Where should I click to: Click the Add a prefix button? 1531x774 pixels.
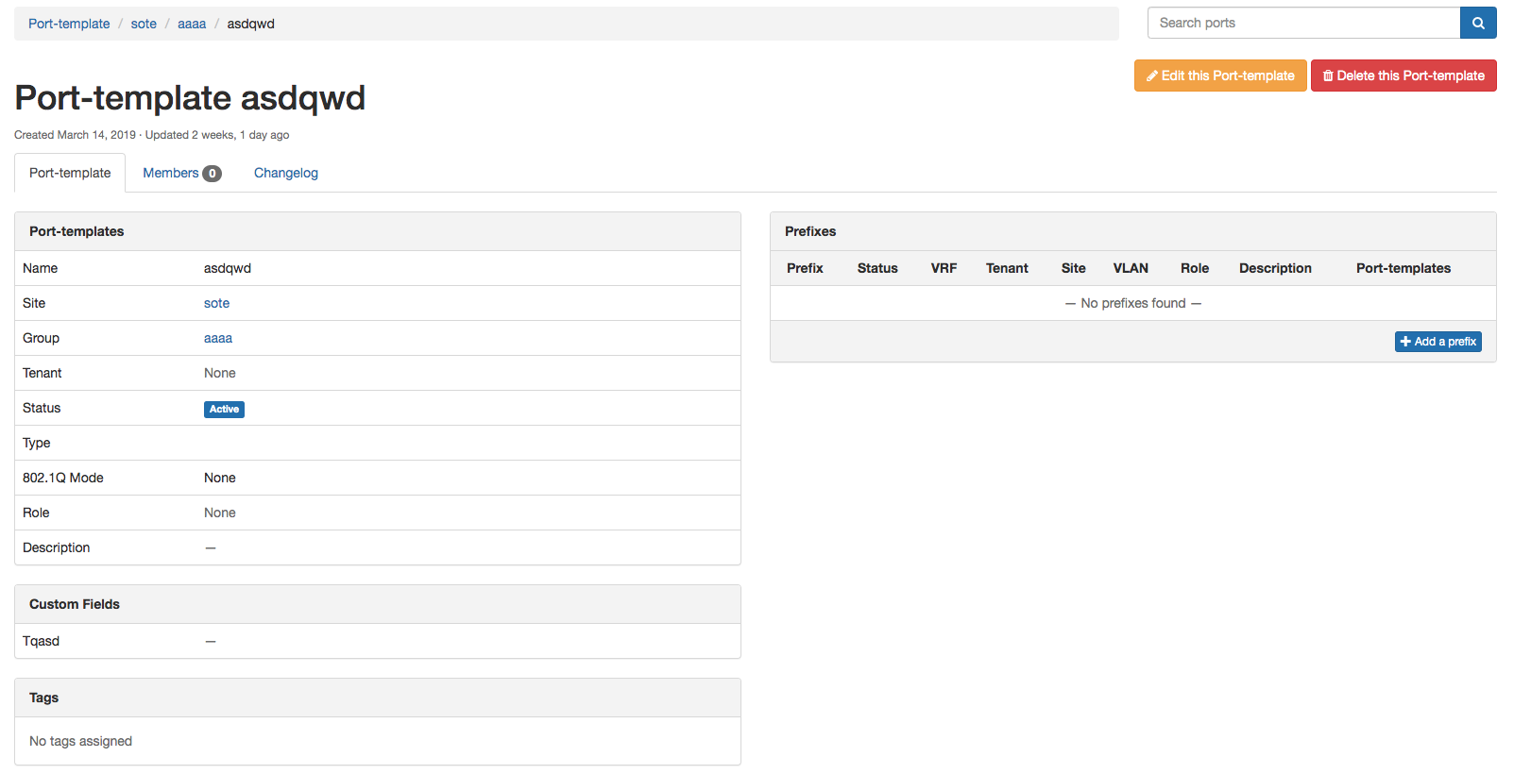1437,342
